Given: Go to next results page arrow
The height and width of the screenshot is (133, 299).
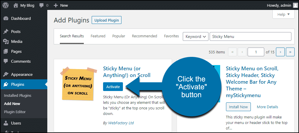Looking at the screenshot, I should (x=280, y=52).
